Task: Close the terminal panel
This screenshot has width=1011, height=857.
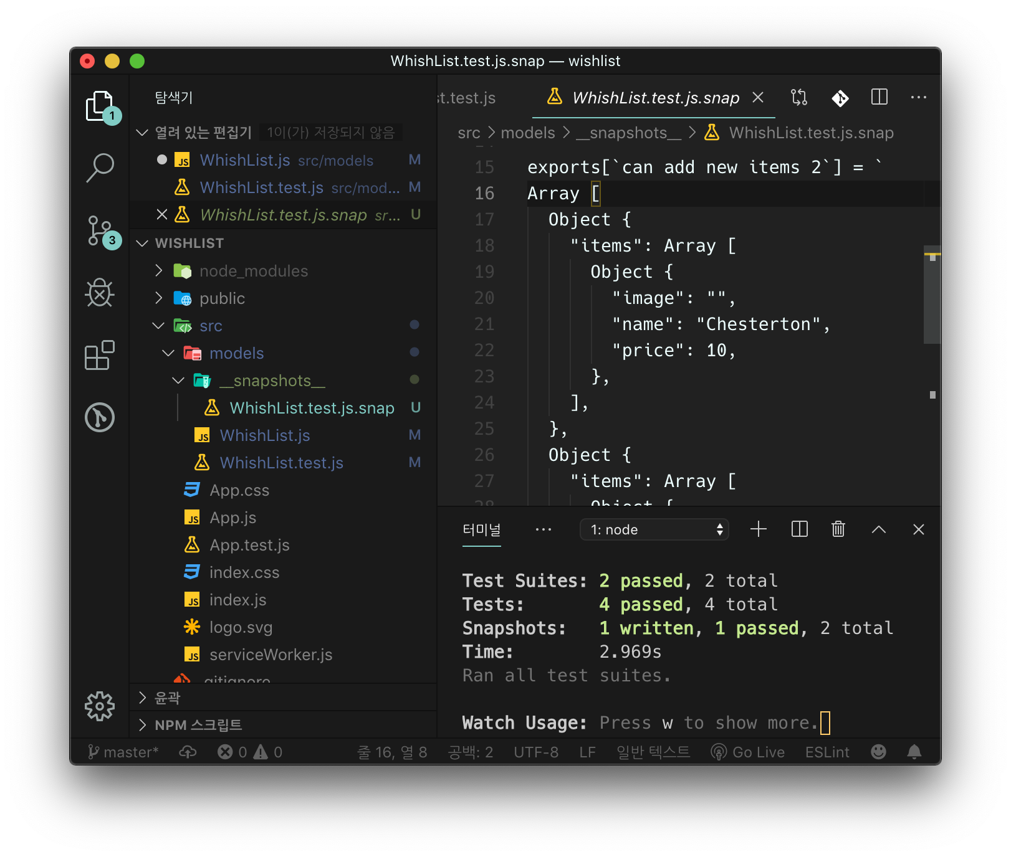Action: (919, 529)
